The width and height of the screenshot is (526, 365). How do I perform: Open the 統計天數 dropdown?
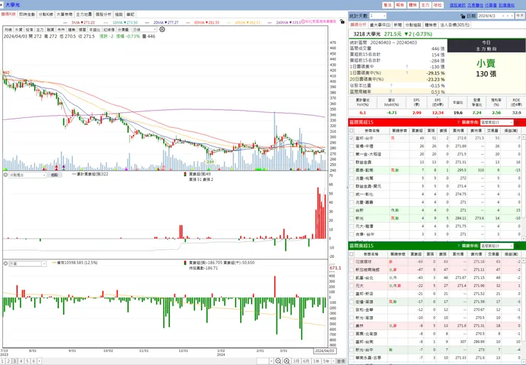coord(377,16)
